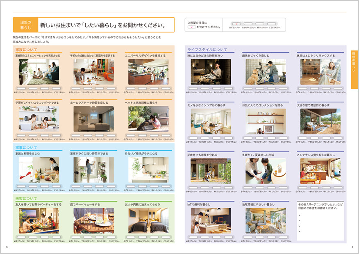359x254 pixels.
Task: Open the wall shelf collection photo
Action: coord(266,121)
